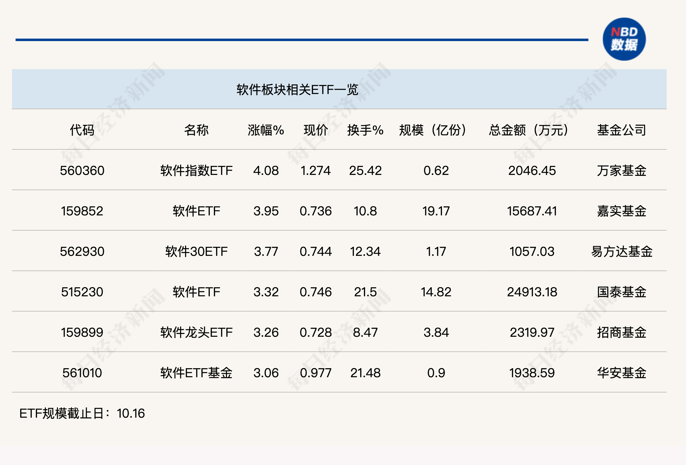Viewport: 686px width, 465px height.
Task: Click fund code 159852
Action: tap(82, 211)
